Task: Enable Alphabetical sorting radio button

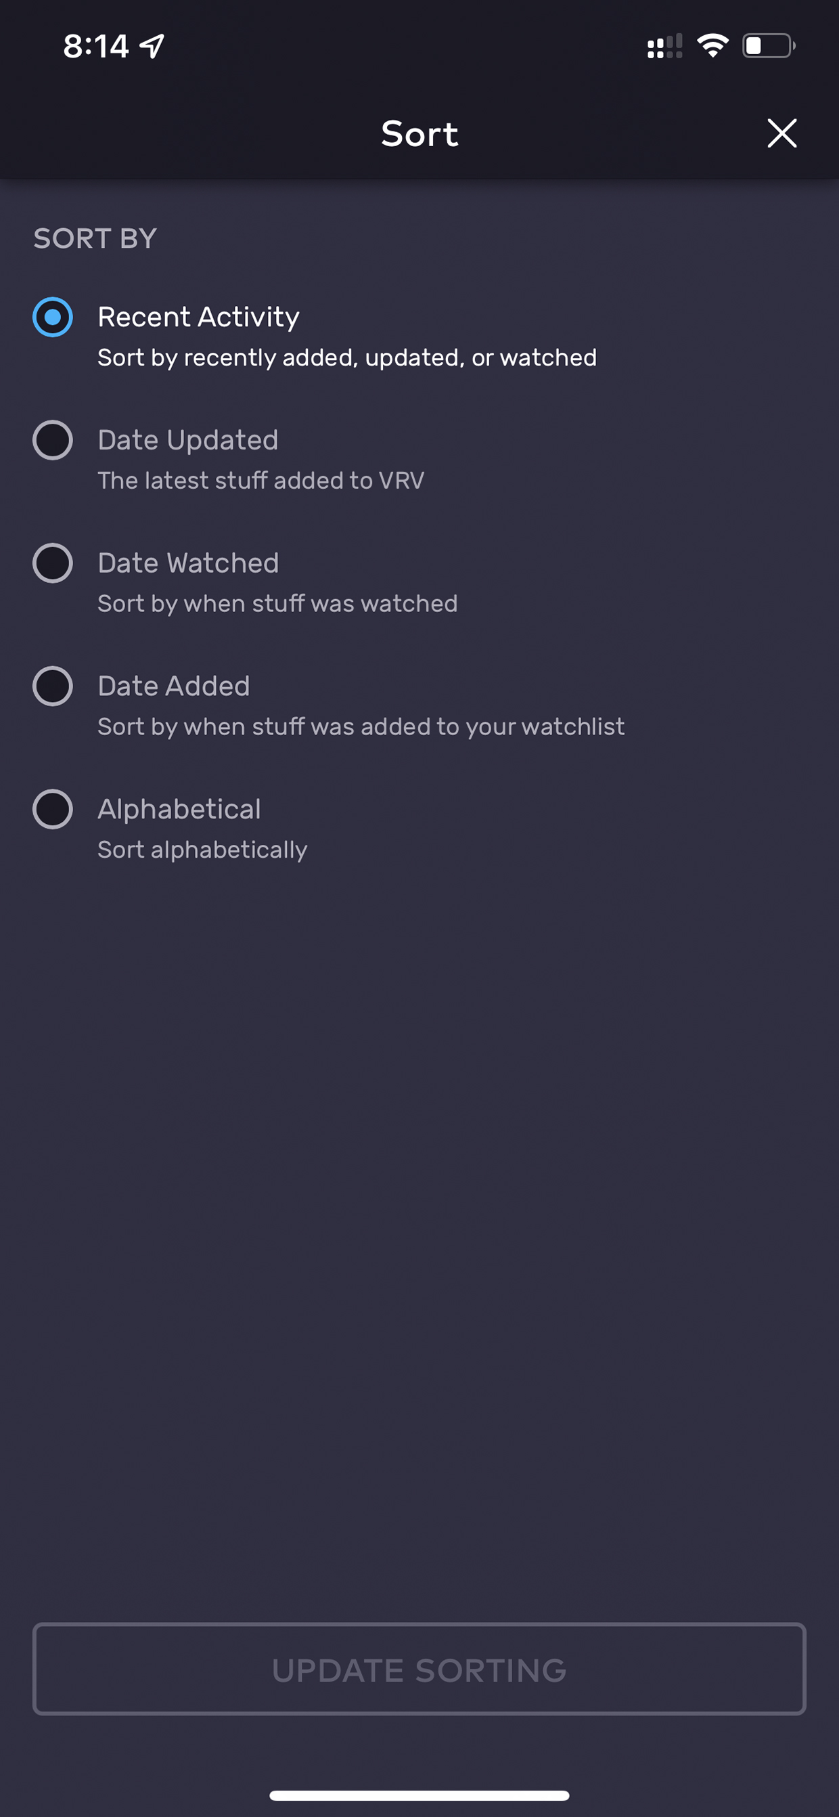Action: tap(53, 809)
